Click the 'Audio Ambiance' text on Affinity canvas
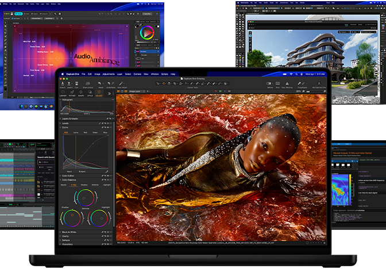386x269 pixels. tap(96, 59)
